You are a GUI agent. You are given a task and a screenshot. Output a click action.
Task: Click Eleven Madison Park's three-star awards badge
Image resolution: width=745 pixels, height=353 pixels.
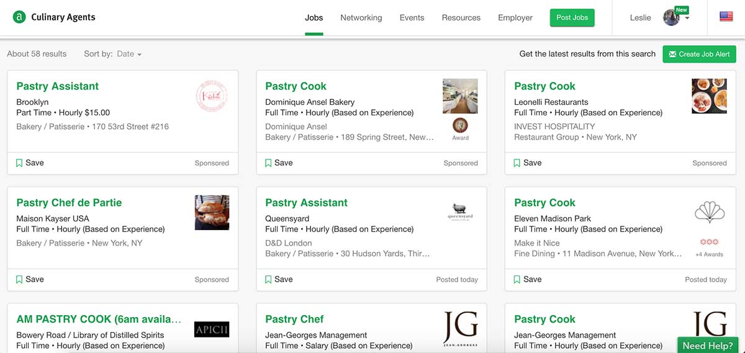coord(709,242)
